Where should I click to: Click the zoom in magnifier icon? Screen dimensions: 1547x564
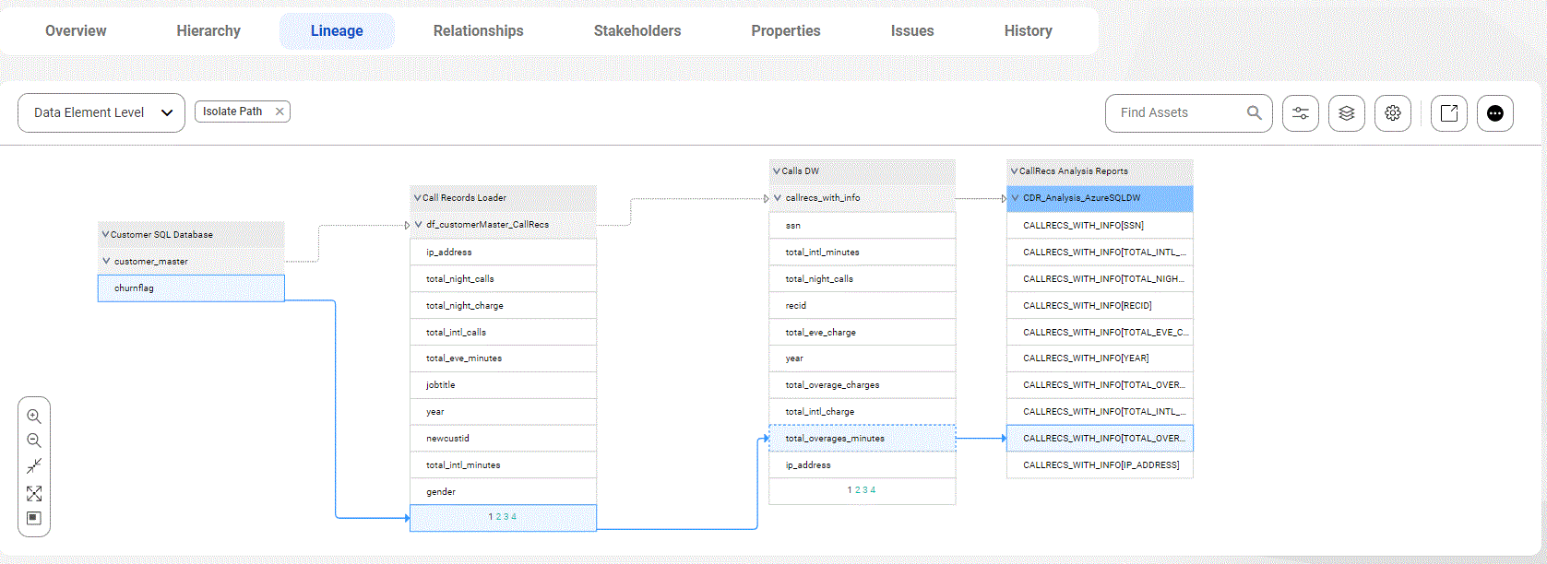click(34, 417)
